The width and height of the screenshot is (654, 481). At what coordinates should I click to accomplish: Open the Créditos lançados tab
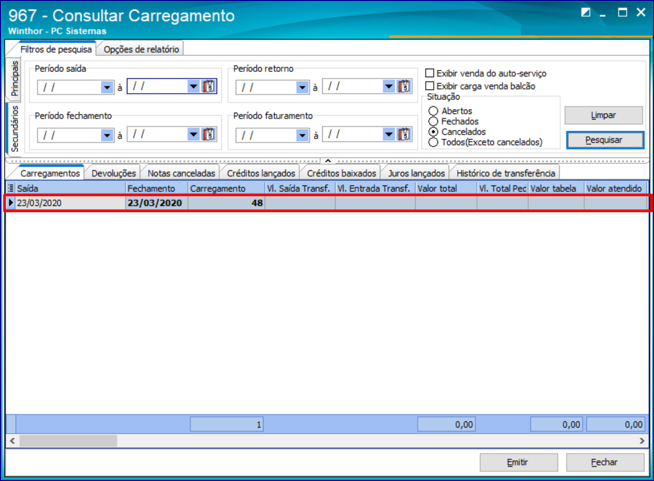click(x=261, y=173)
